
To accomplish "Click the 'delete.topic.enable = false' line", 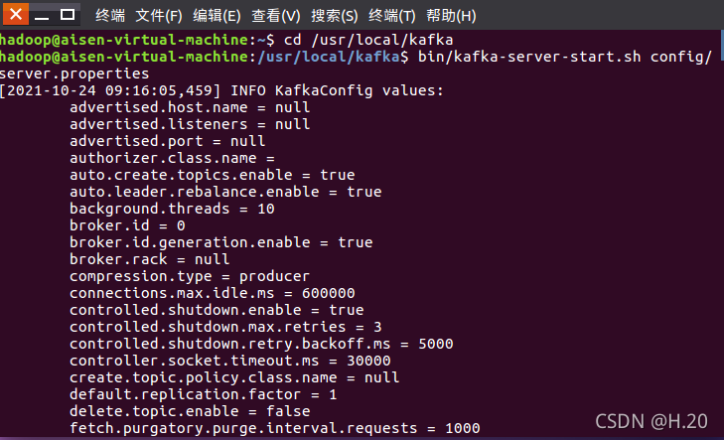I will (x=190, y=411).
